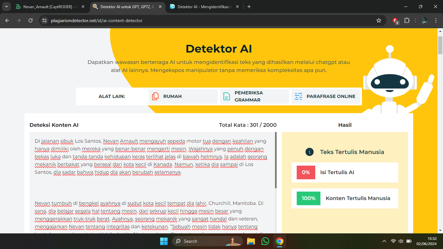Click the RUMAH documents icon
The width and height of the screenshot is (443, 249).
pos(155,96)
